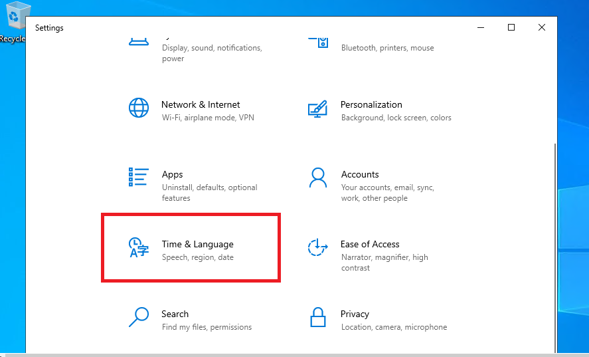The image size is (589, 357).
Task: Click the Settings window title text
Action: coord(49,28)
